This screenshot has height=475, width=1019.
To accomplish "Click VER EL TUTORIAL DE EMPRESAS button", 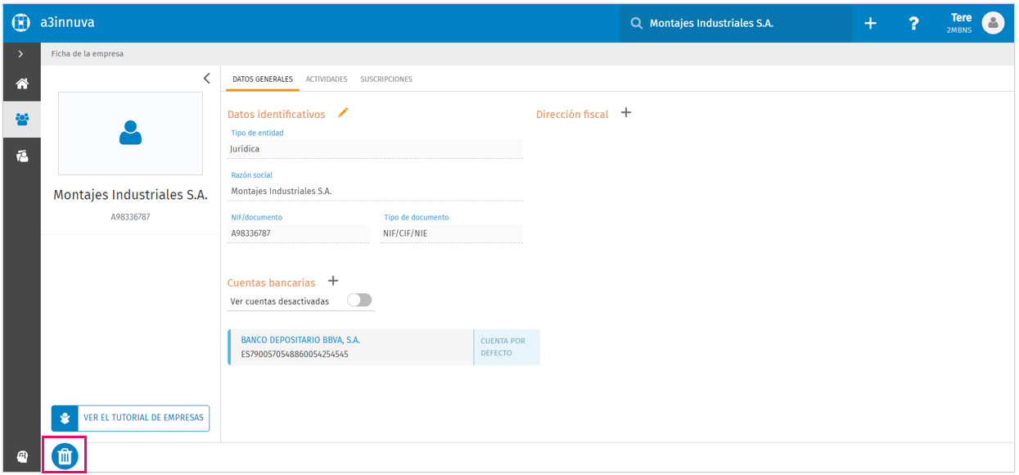I will [130, 418].
